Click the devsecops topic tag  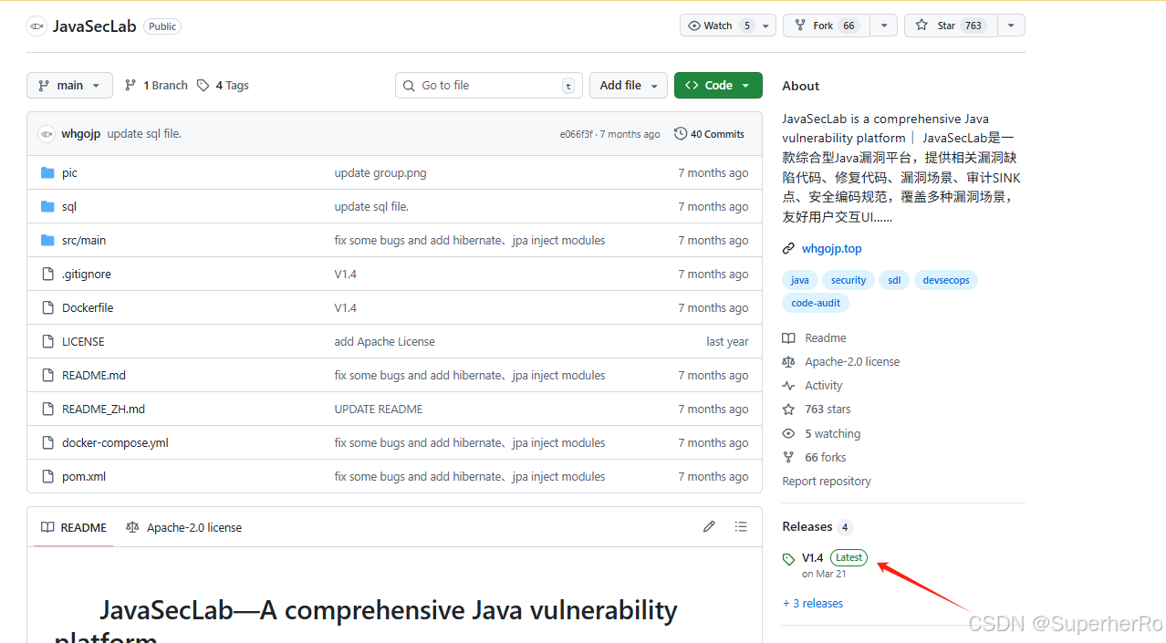pyautogui.click(x=946, y=280)
